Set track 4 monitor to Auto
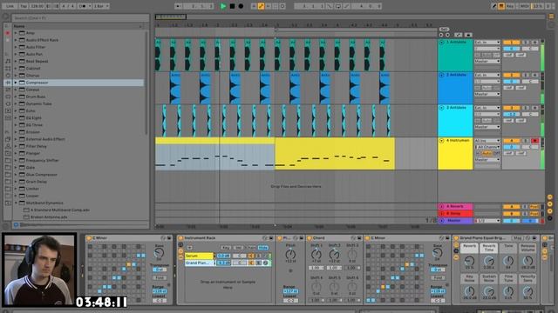Viewport: 558px width, 313px height. click(487, 153)
